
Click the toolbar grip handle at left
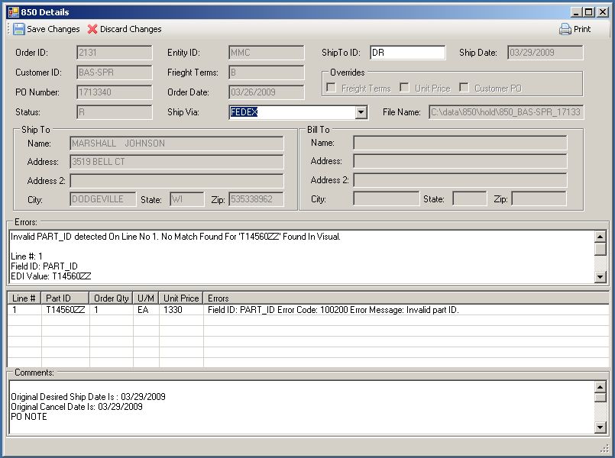point(8,29)
